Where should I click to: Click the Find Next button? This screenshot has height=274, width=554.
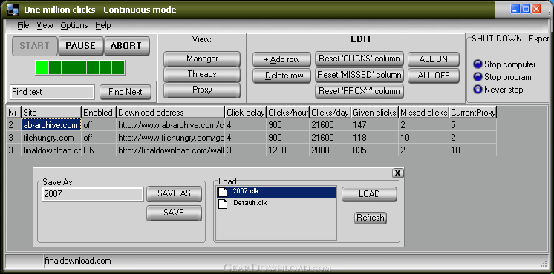pyautogui.click(x=125, y=92)
